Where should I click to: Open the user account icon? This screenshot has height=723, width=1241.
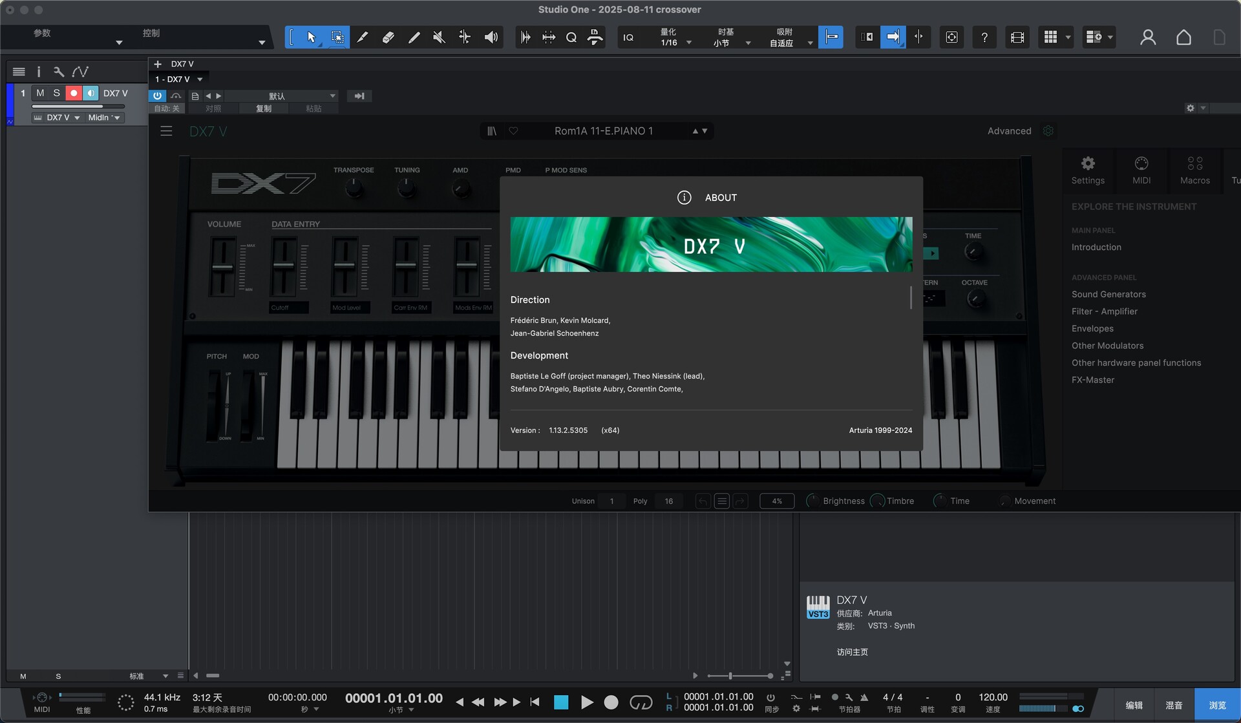[x=1148, y=37]
